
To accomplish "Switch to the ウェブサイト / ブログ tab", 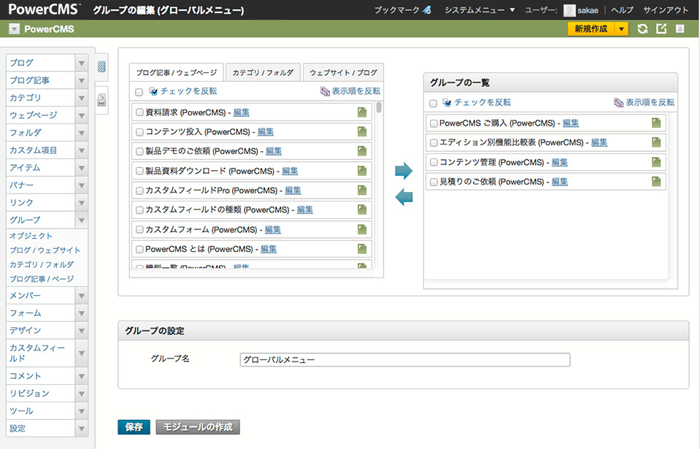I will pyautogui.click(x=343, y=72).
